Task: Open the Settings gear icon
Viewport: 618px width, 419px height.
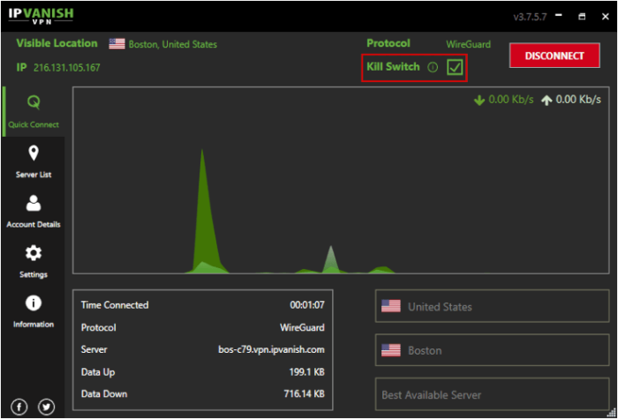Action: (34, 253)
